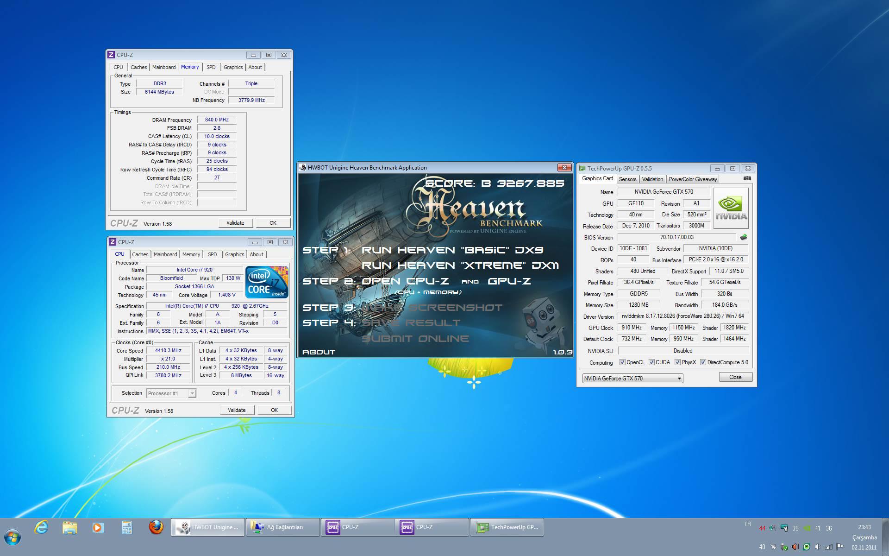Viewport: 889px width, 556px height.
Task: Click the NVIDIA green tray icon
Action: [807, 528]
